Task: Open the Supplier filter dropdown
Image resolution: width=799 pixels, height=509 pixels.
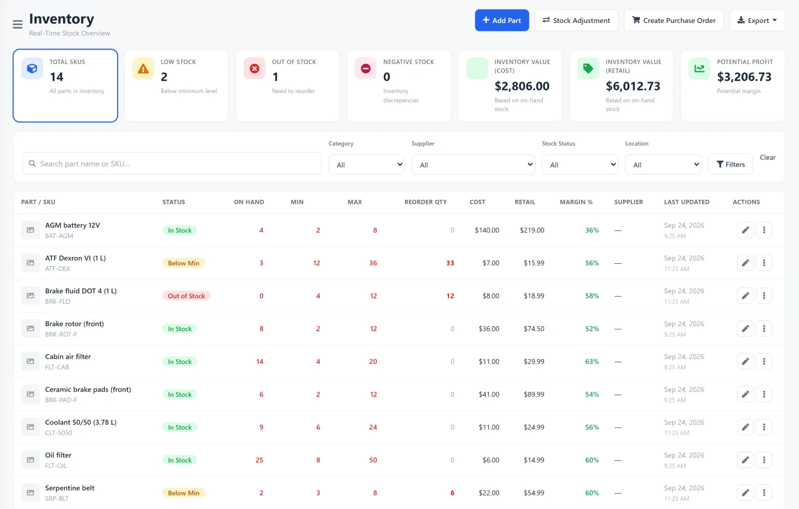Action: 473,164
